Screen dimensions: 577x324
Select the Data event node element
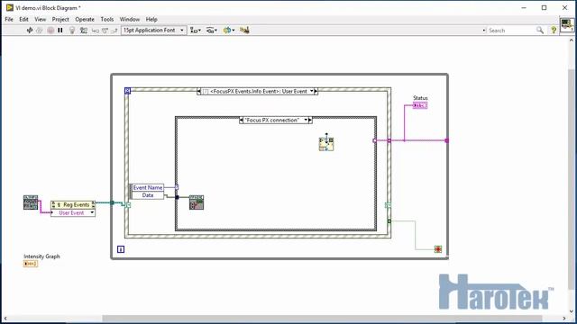click(148, 195)
